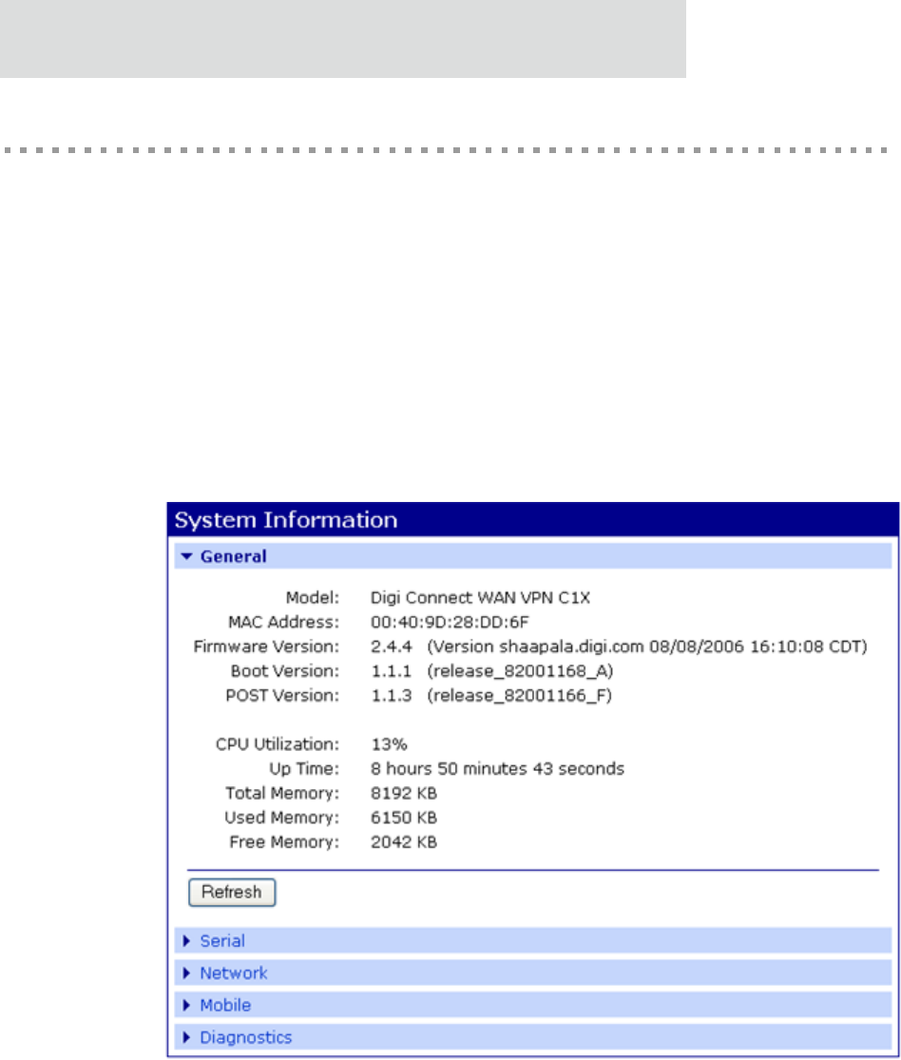Click the Used Memory: label
The image size is (901, 1060).
[282, 818]
